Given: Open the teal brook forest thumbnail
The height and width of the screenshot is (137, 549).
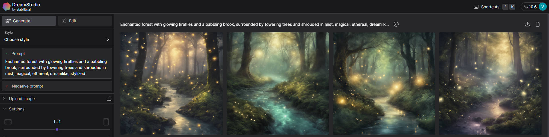Looking at the screenshot, I should click(278, 84).
